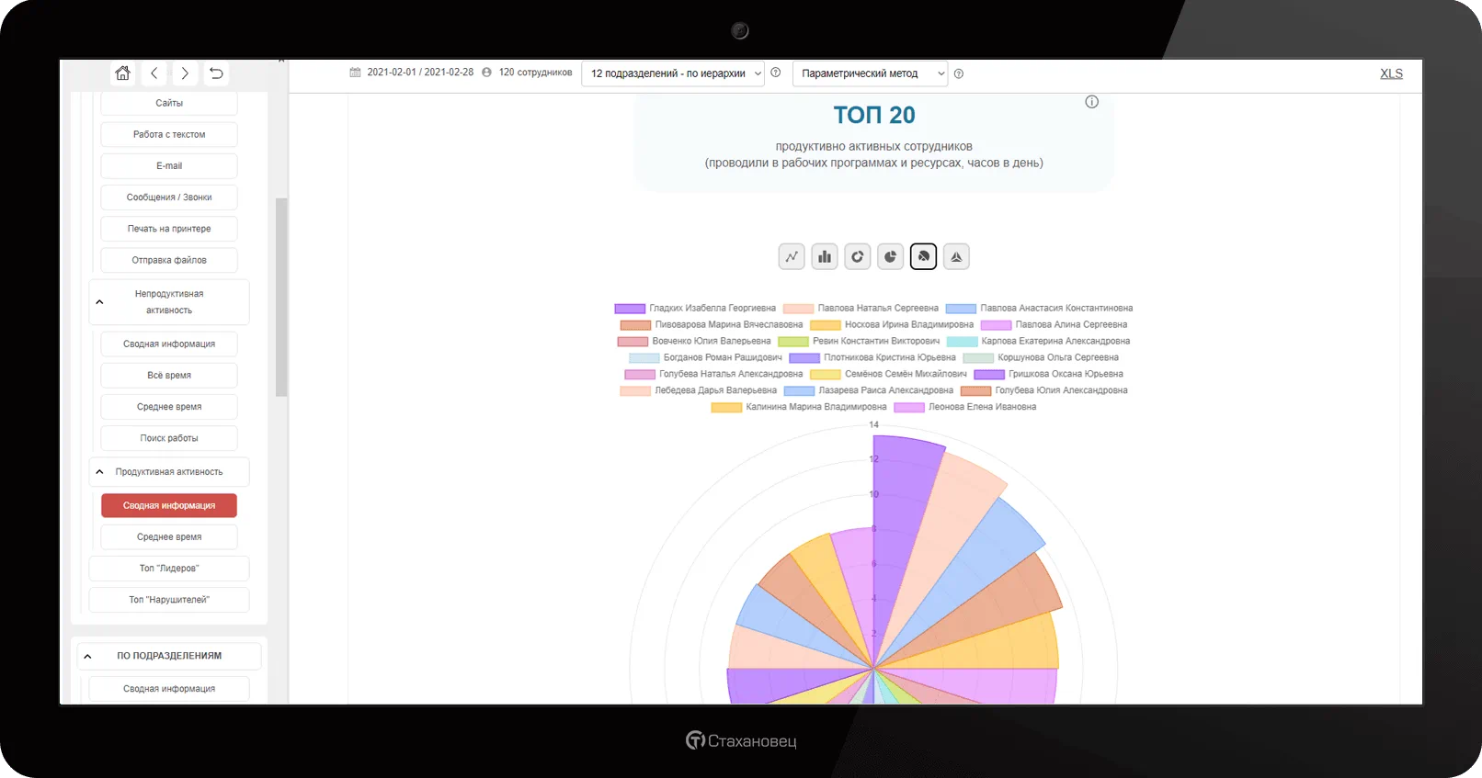Image resolution: width=1482 pixels, height=778 pixels.
Task: Click the undo return arrow icon
Action: [x=216, y=73]
